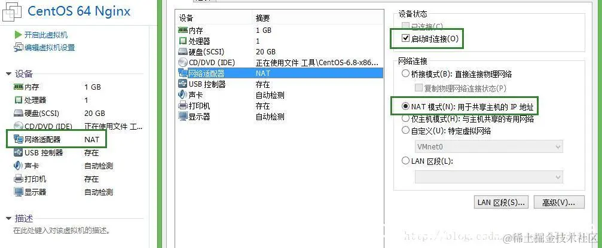Image resolution: width=602 pixels, height=248 pixels.
Task: Select the LAN 区段(L) radio button
Action: coord(405,161)
